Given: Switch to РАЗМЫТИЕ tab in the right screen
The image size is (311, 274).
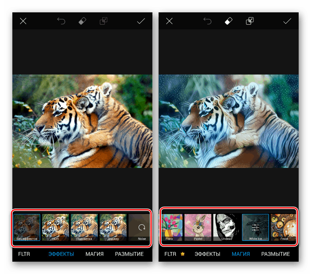Looking at the screenshot, I should [x=276, y=254].
